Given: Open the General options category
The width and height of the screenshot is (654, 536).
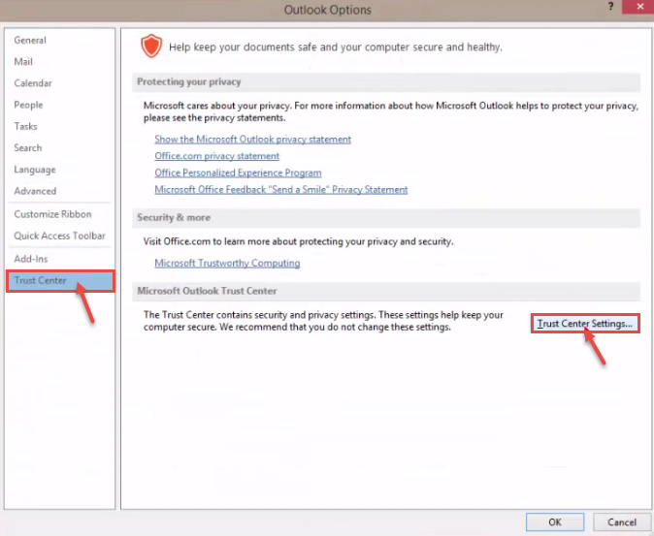Looking at the screenshot, I should tap(30, 41).
